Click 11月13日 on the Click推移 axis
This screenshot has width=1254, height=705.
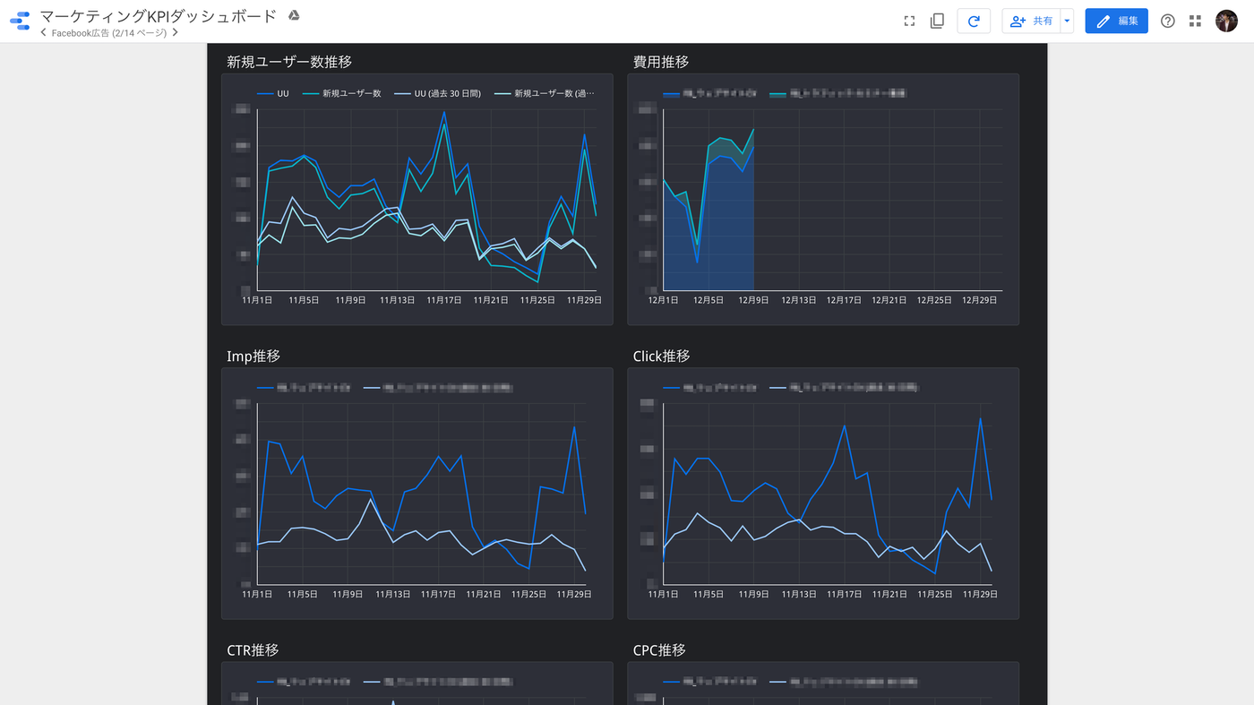799,594
